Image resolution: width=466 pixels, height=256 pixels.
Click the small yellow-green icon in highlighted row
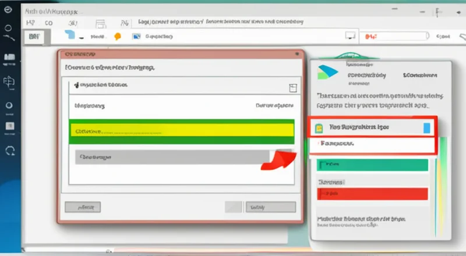point(319,127)
